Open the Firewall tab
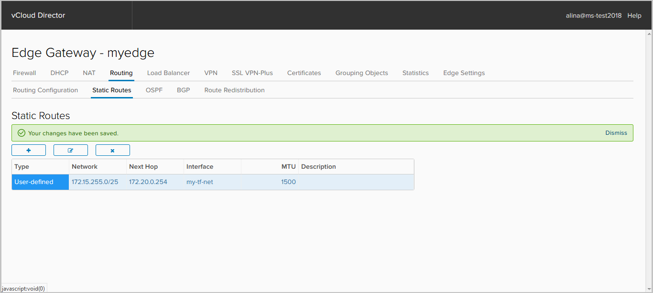 tap(24, 73)
